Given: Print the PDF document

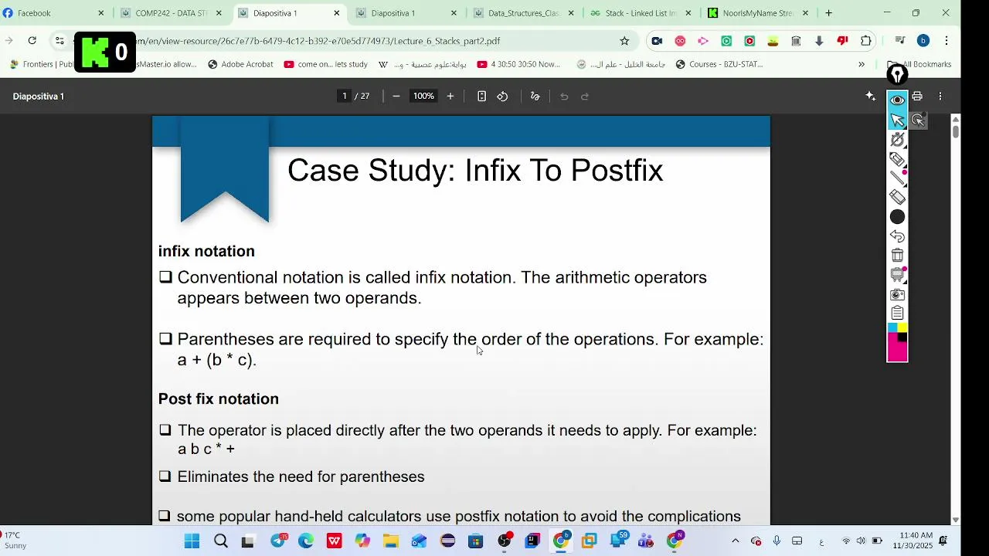Looking at the screenshot, I should pos(917,97).
